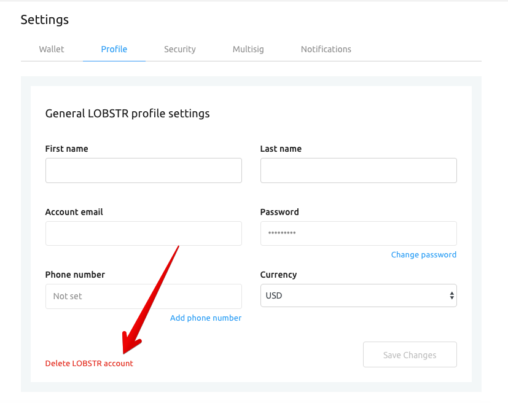Viewport: 508px width, 403px height.
Task: Click the Currency dropdown arrows icon
Action: (x=451, y=295)
